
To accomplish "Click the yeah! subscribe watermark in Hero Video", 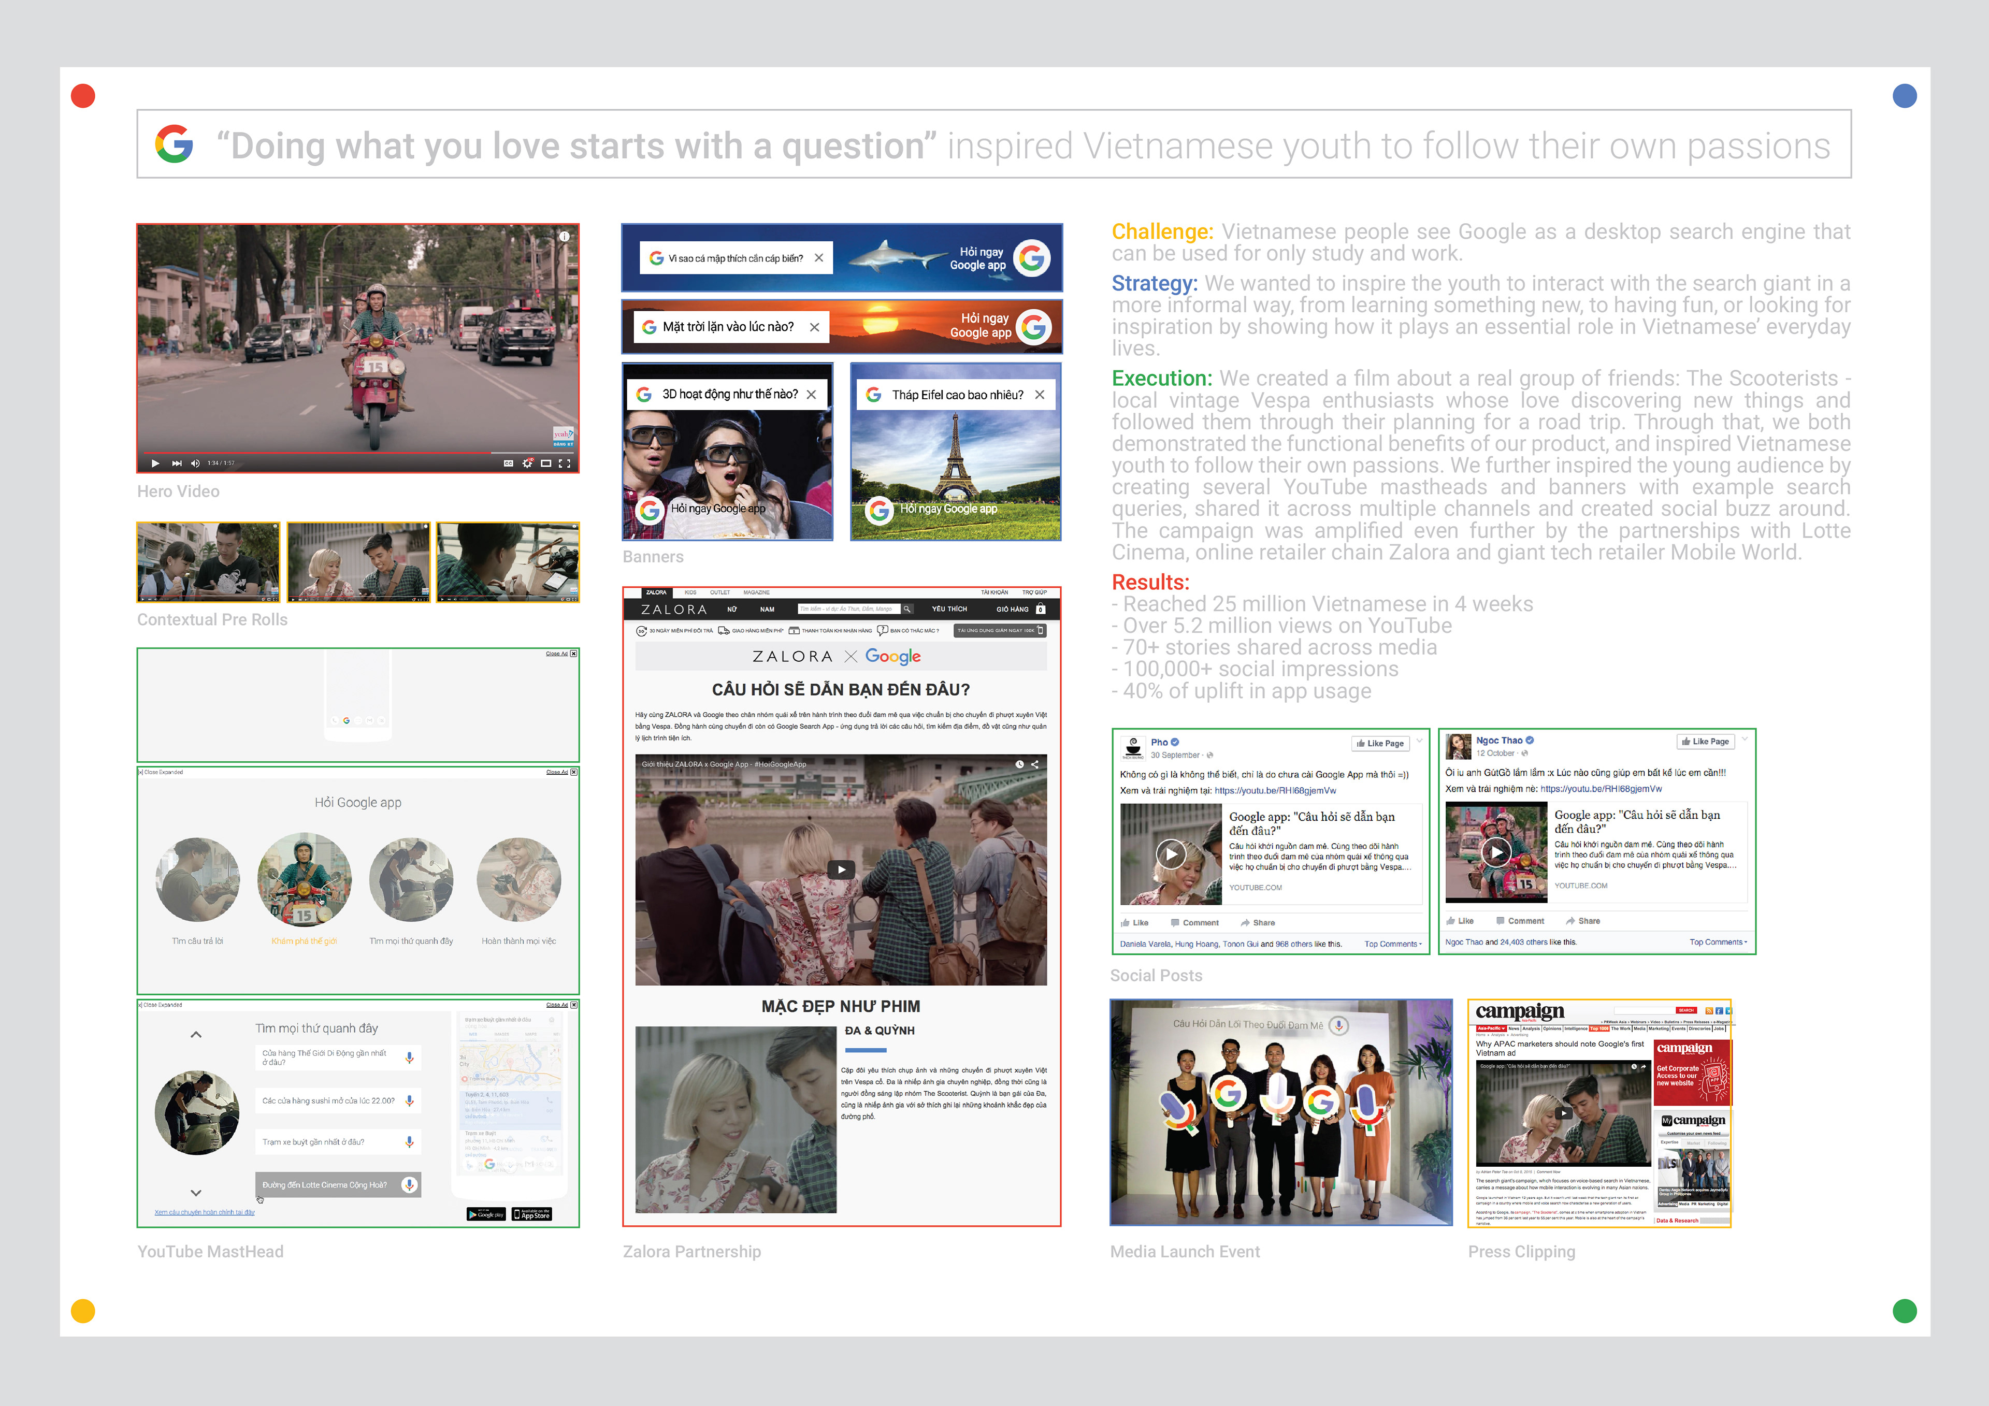I will [x=563, y=436].
